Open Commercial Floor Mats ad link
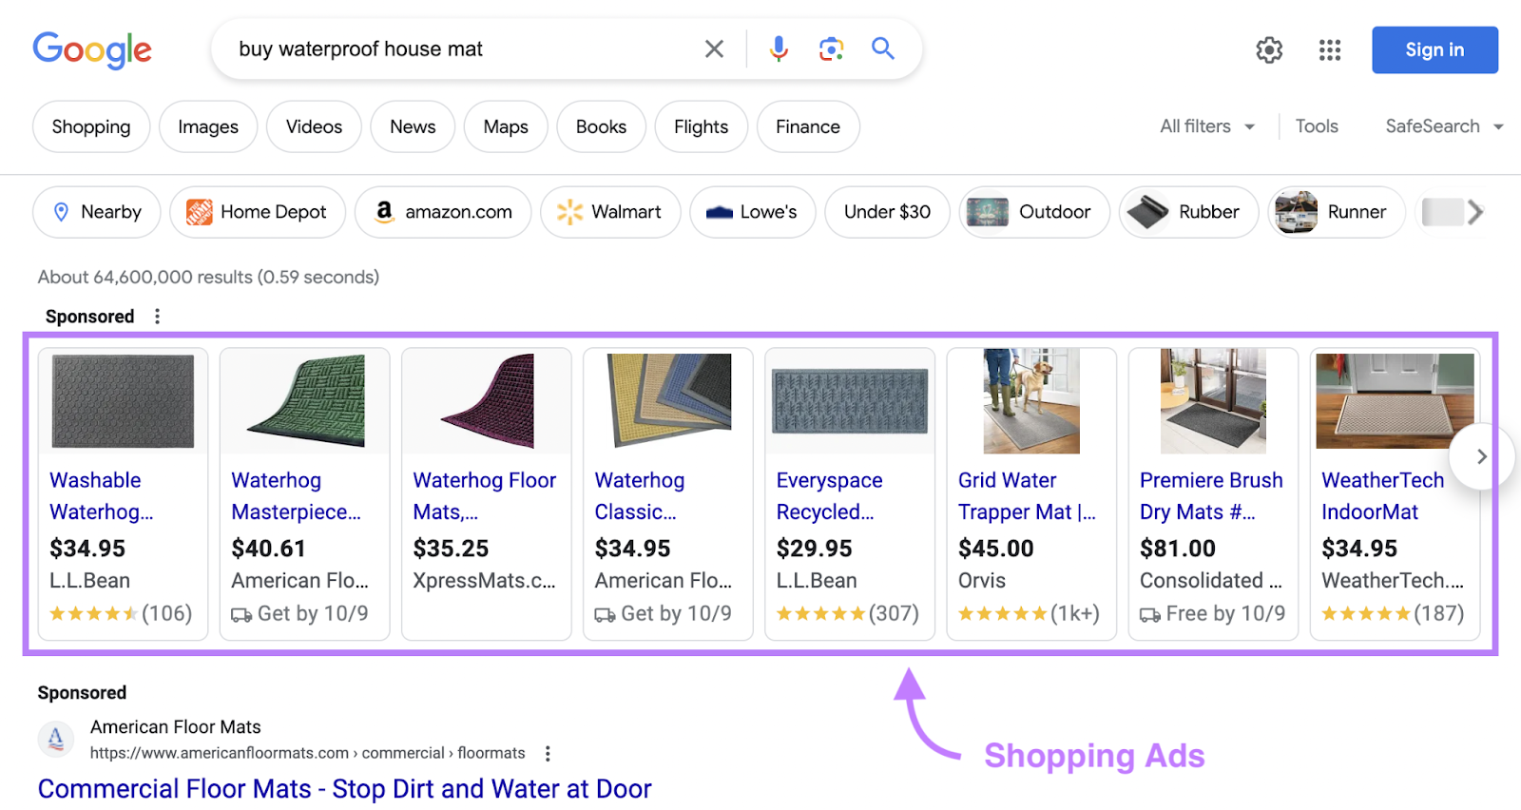 pyautogui.click(x=344, y=789)
